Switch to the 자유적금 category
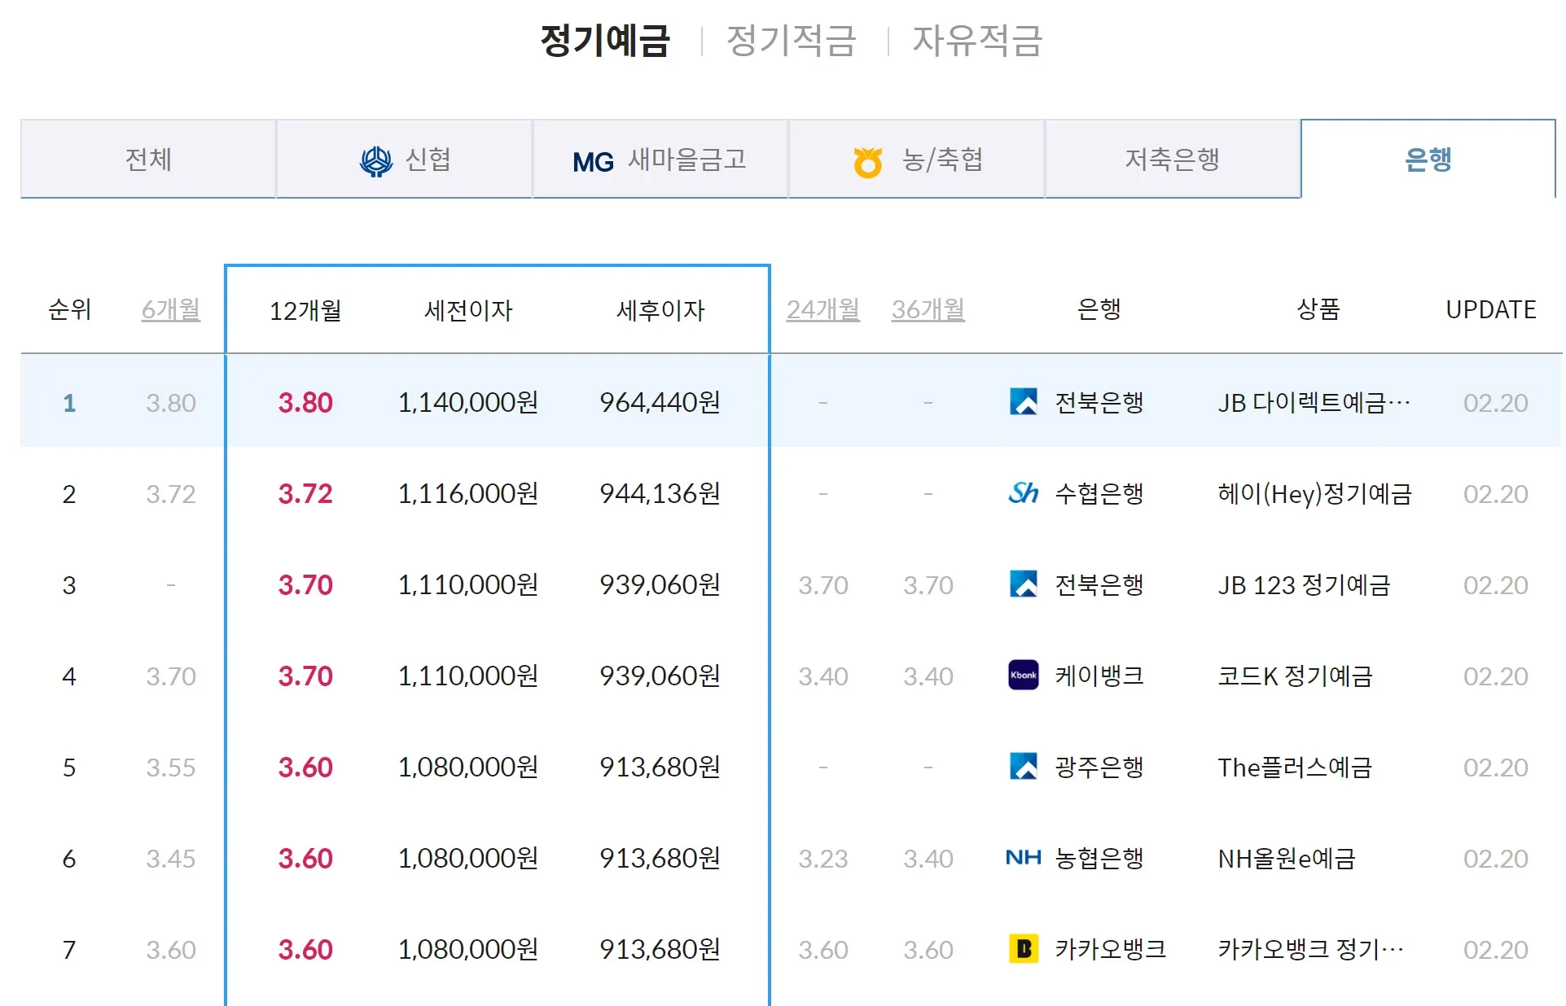 (977, 40)
